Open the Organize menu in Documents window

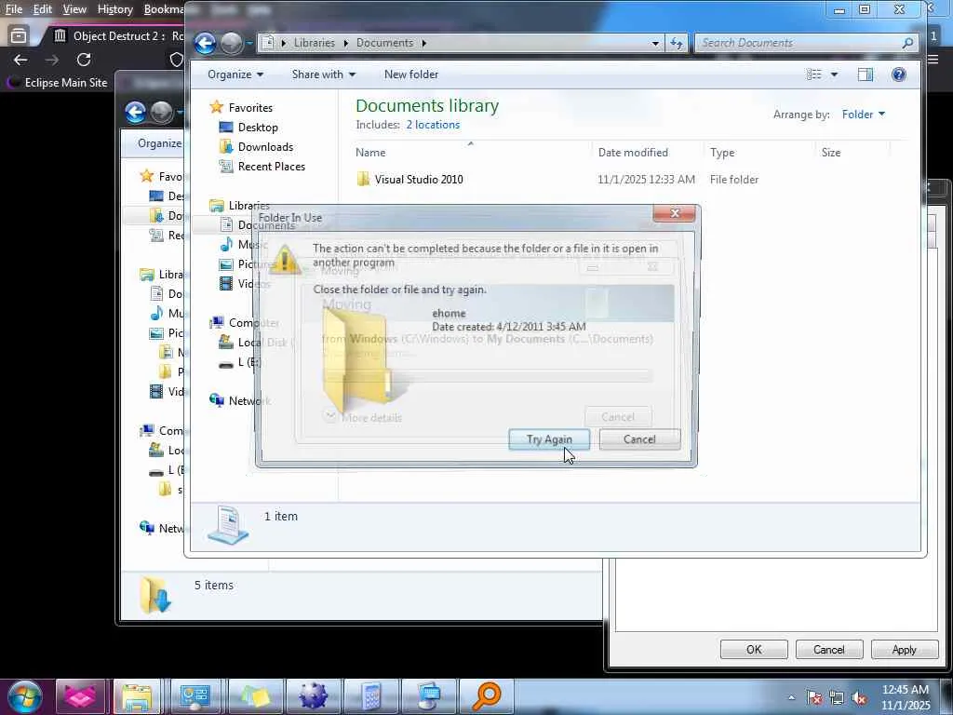coord(235,74)
